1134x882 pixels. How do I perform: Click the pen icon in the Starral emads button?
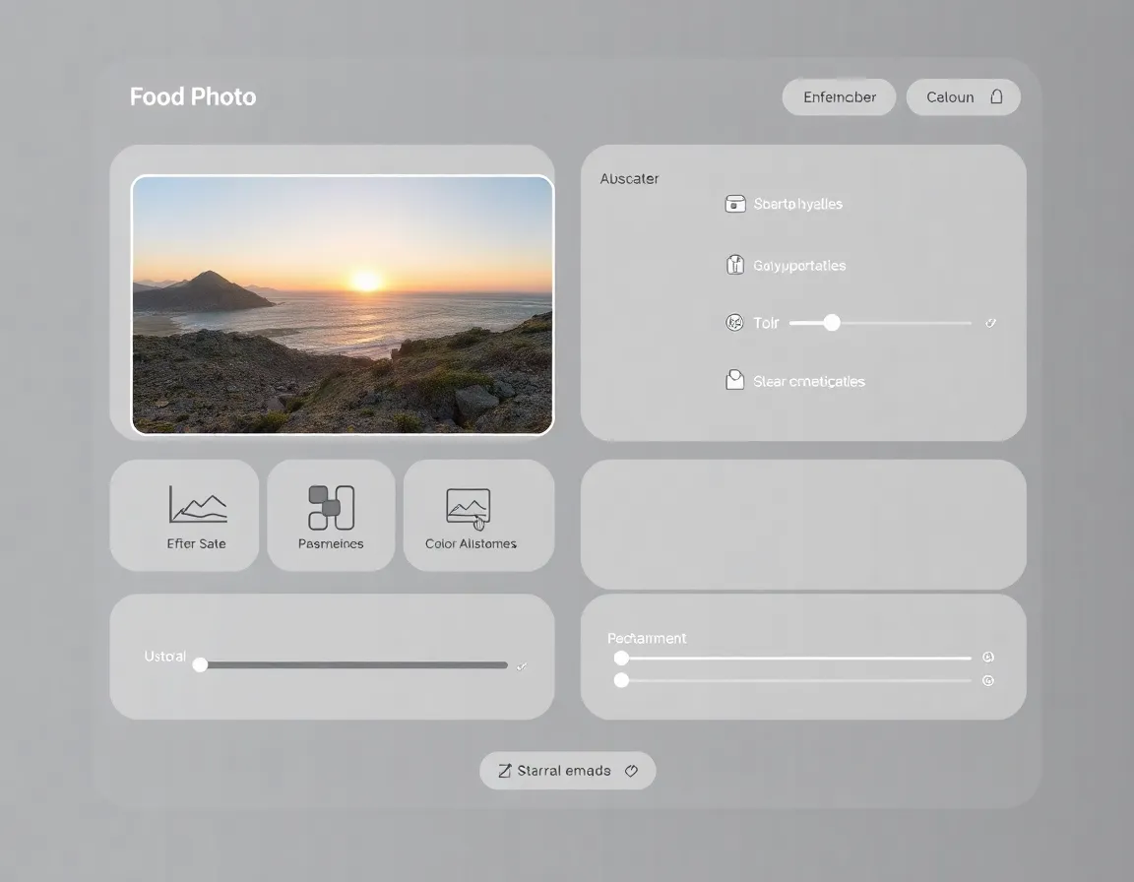506,771
